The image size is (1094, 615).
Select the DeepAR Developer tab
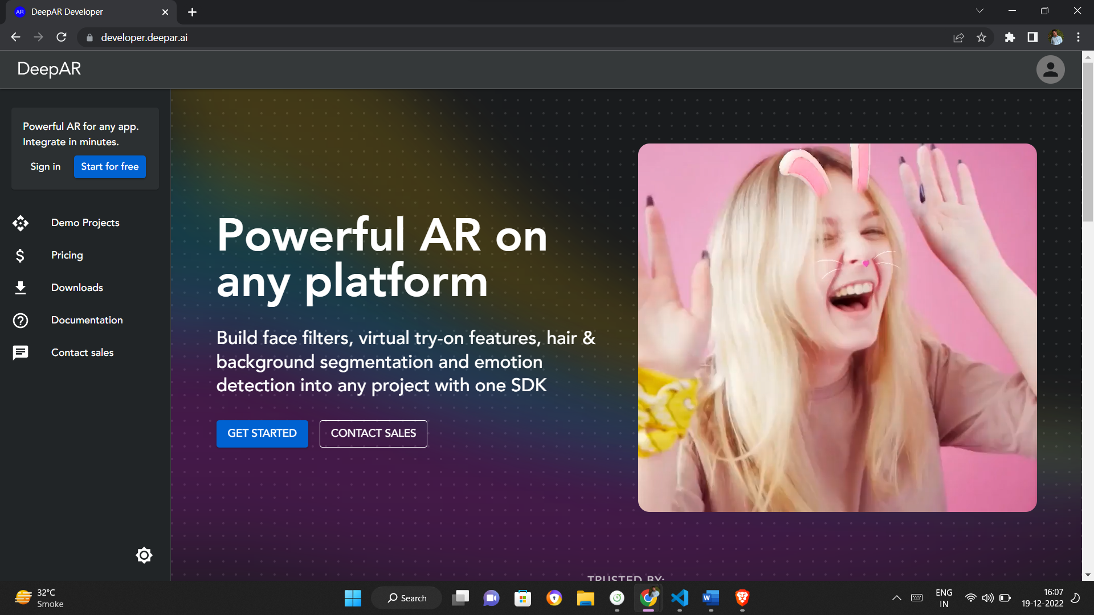click(91, 12)
